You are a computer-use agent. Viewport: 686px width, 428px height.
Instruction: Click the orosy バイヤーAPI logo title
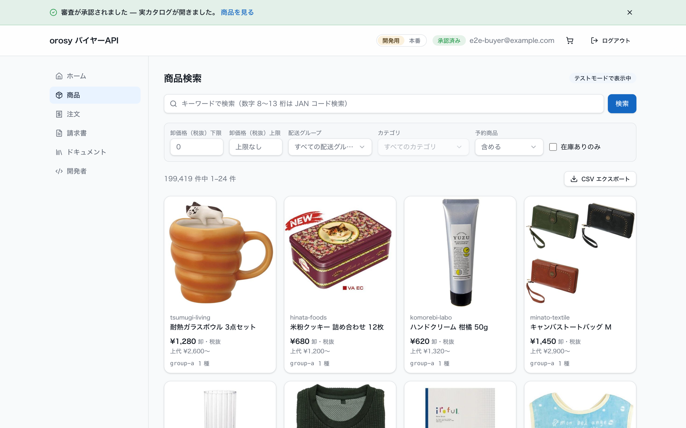(x=84, y=41)
